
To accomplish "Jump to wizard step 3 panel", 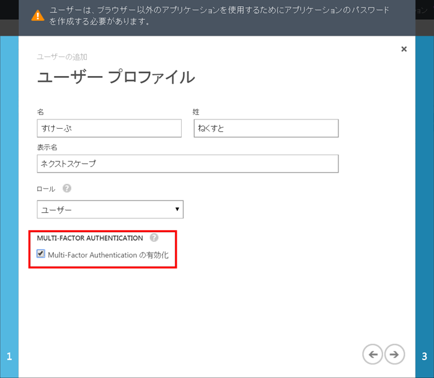I will (x=425, y=207).
